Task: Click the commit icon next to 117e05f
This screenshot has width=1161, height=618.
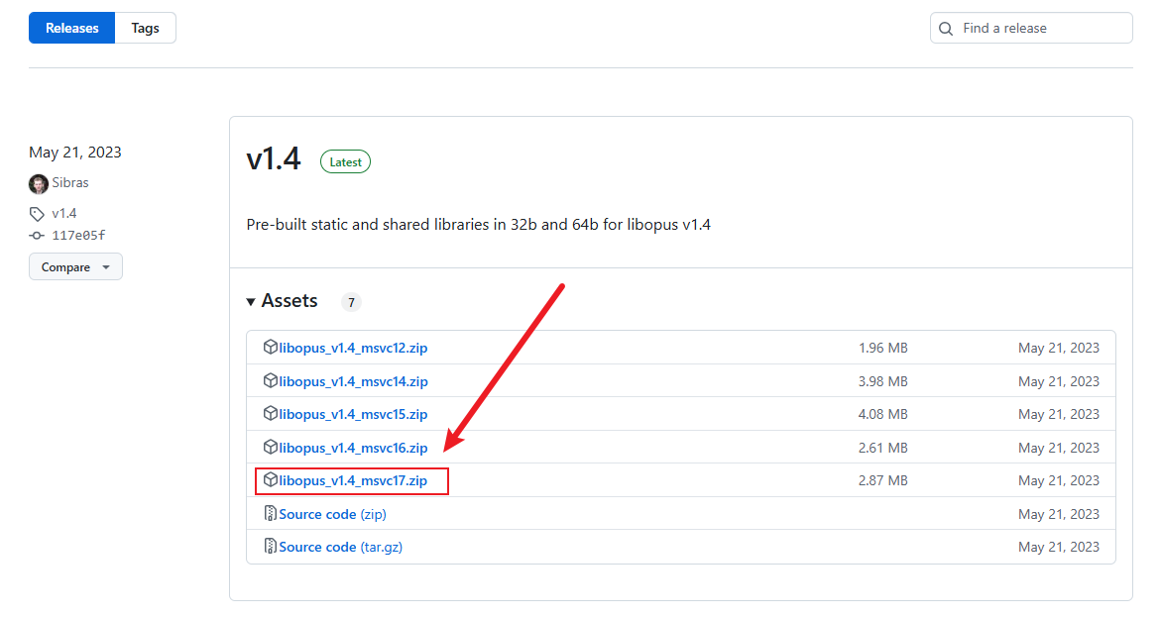Action: point(35,235)
